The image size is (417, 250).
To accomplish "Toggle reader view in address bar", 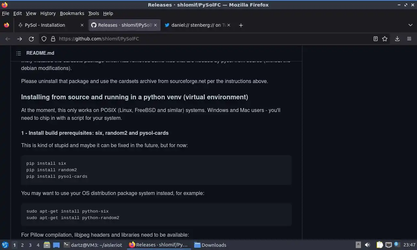I will tap(375, 39).
